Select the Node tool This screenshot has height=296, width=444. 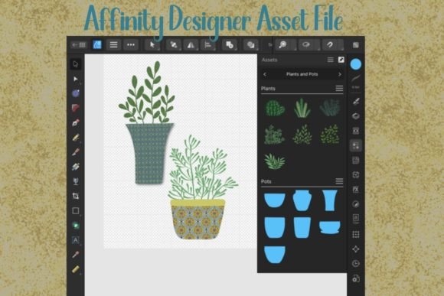point(76,79)
